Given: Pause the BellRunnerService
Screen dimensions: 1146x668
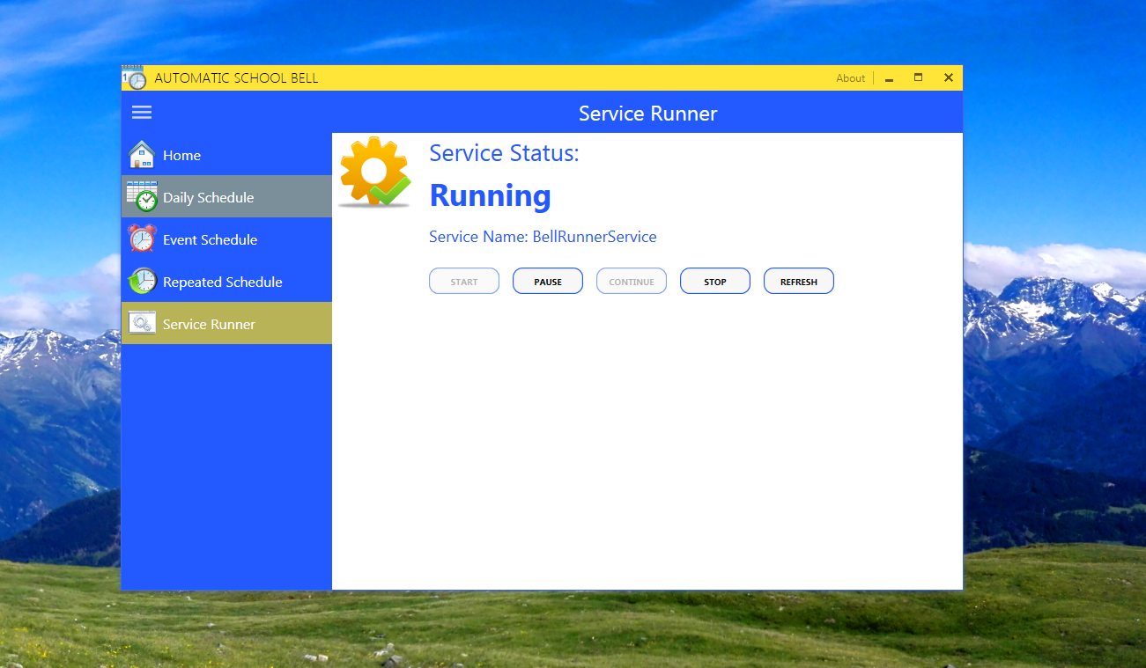Looking at the screenshot, I should point(547,280).
